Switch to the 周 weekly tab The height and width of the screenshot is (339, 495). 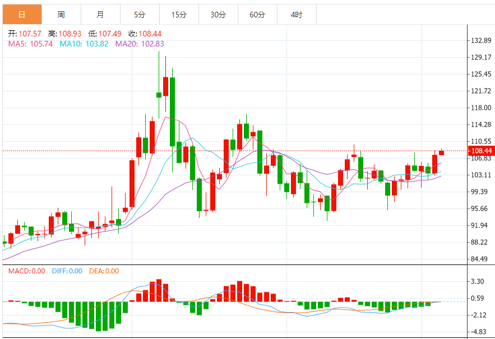click(x=61, y=15)
